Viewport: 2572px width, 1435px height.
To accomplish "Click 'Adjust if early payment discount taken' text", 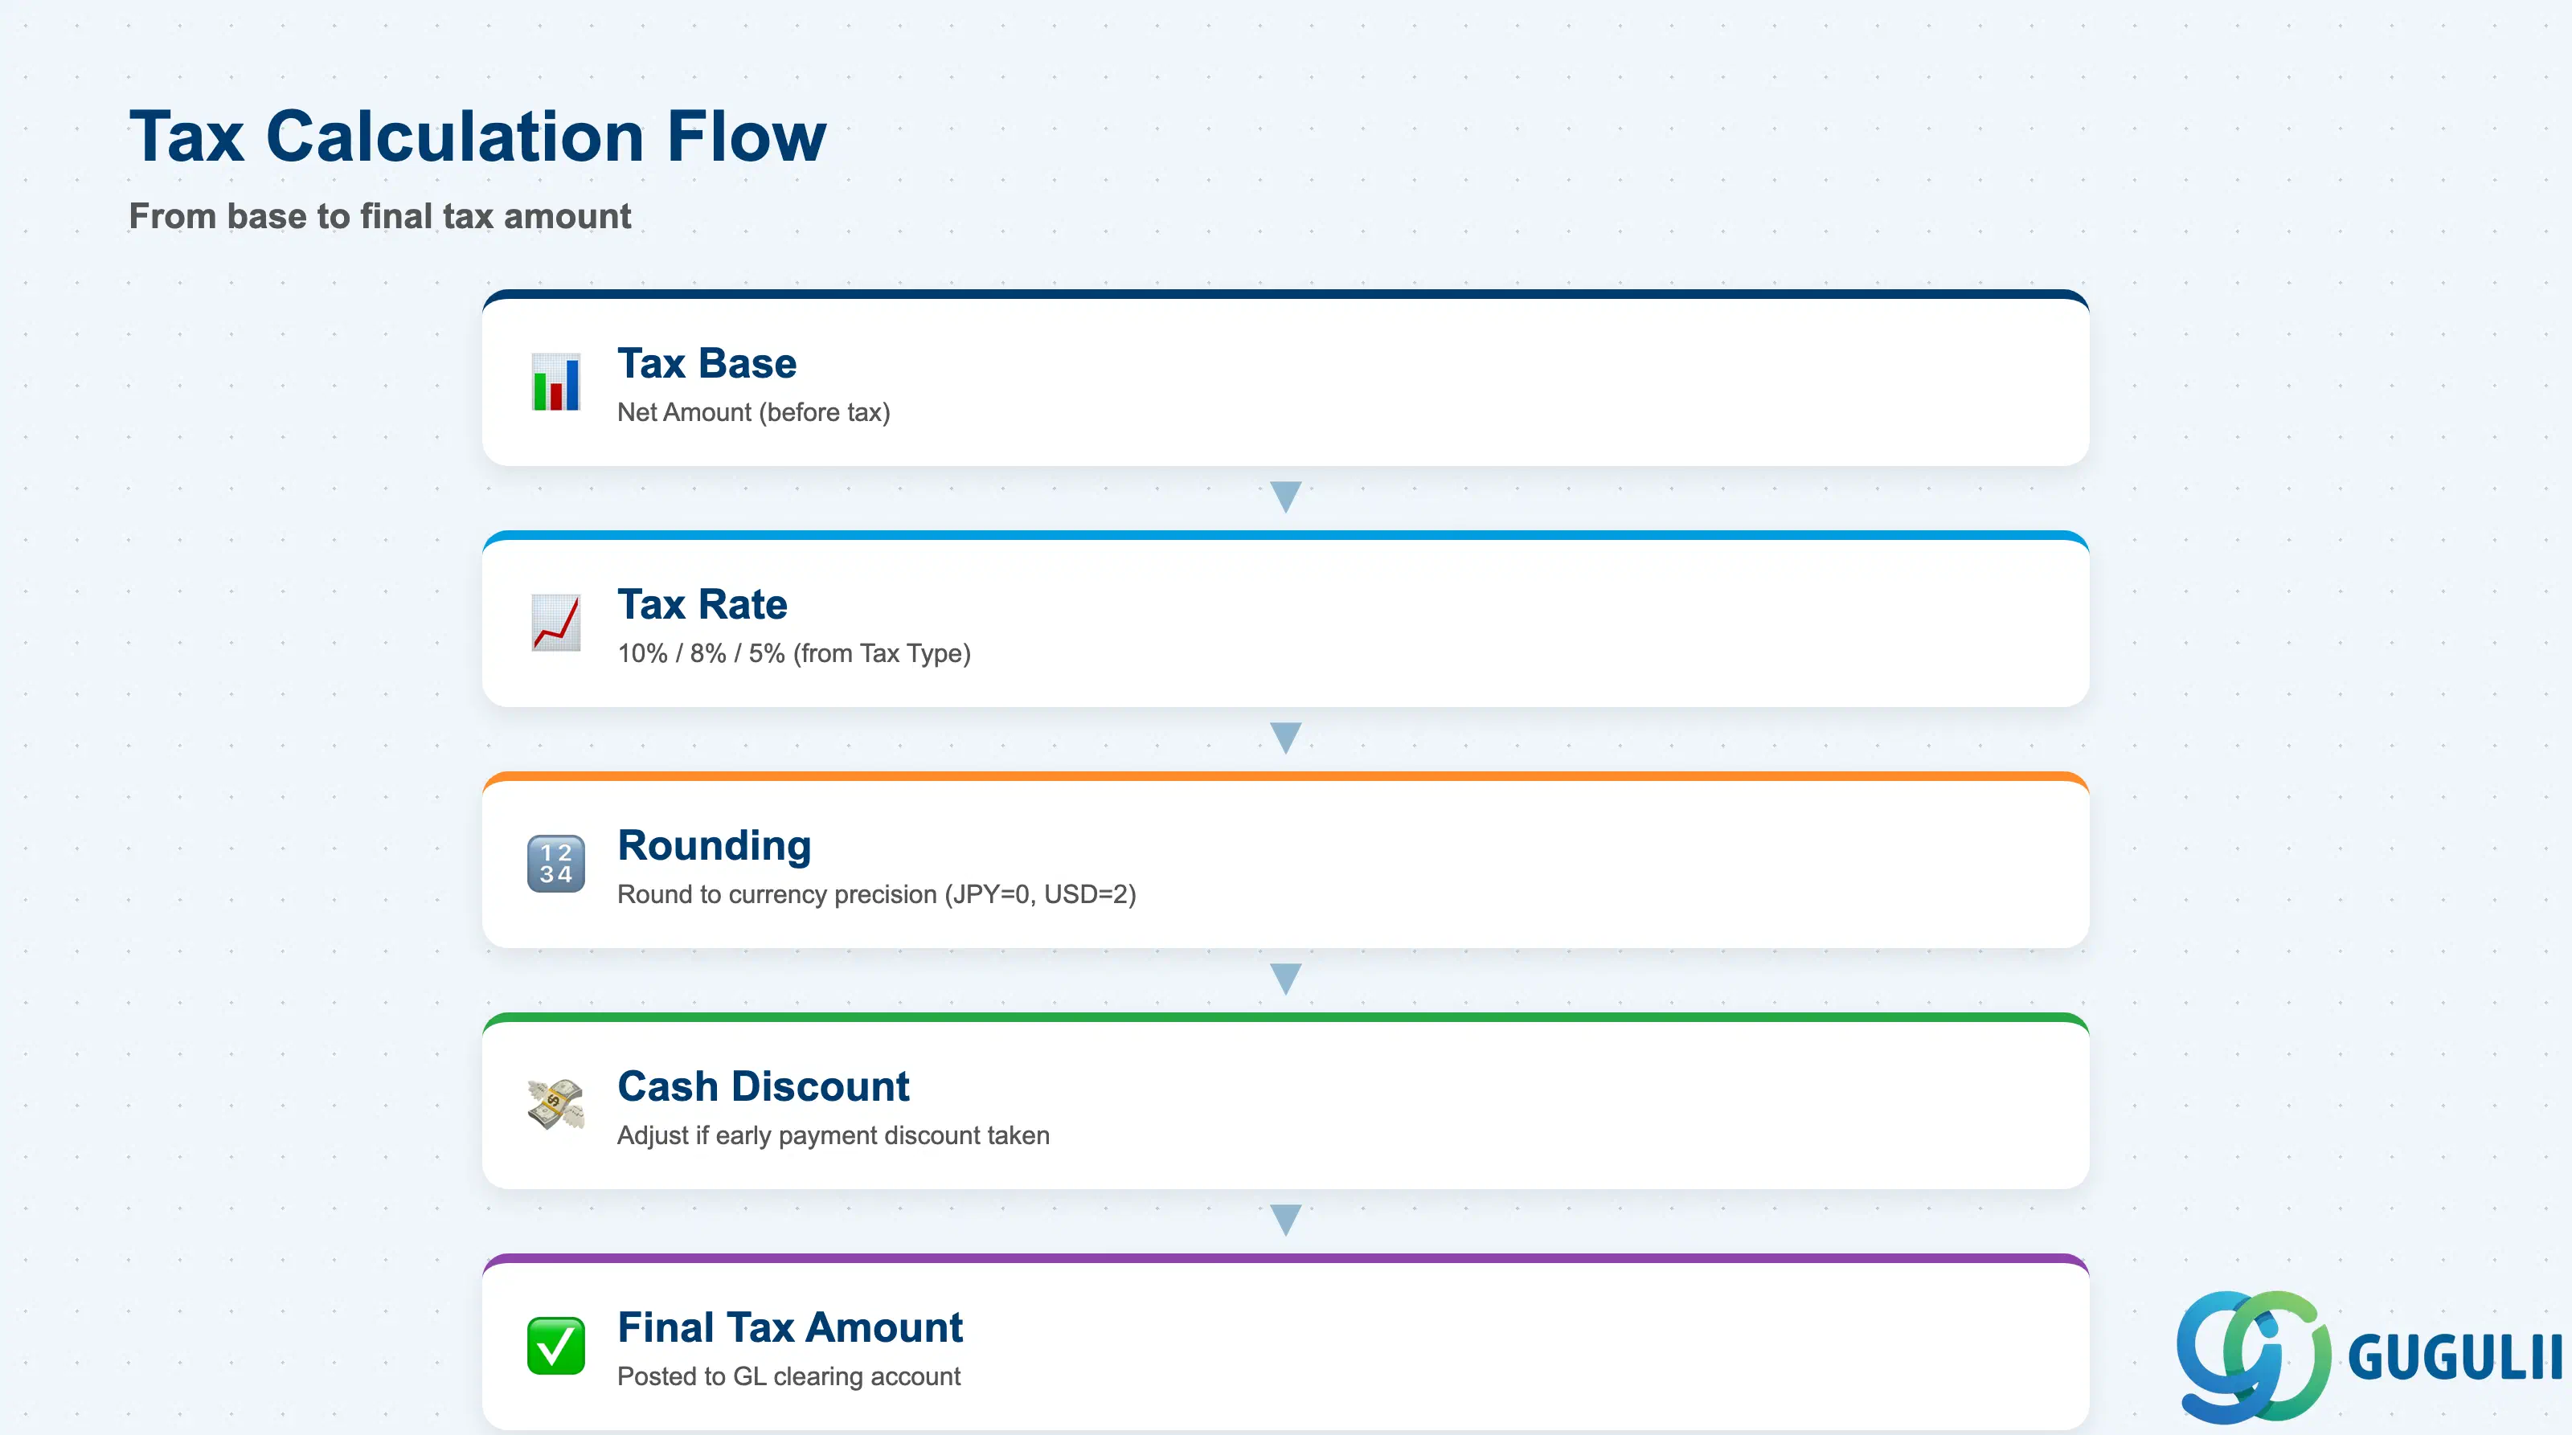I will 833,1135.
